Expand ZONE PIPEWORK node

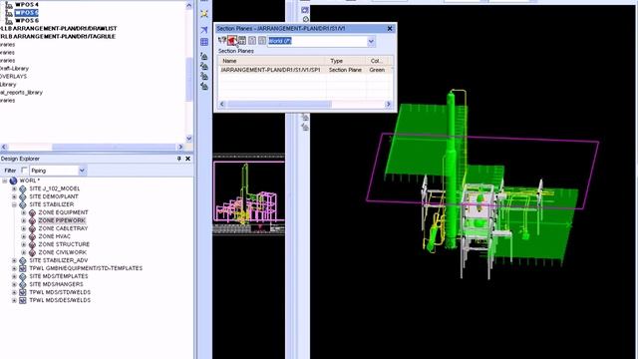click(x=24, y=220)
